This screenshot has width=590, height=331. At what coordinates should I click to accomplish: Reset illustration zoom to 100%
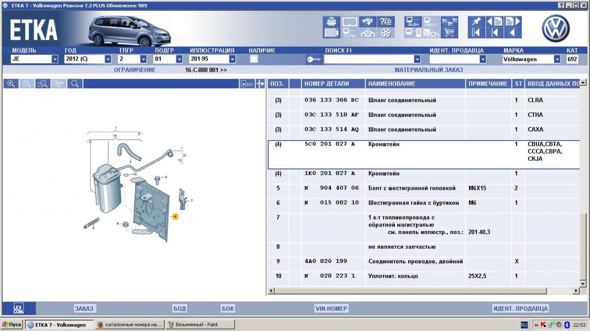tap(59, 84)
